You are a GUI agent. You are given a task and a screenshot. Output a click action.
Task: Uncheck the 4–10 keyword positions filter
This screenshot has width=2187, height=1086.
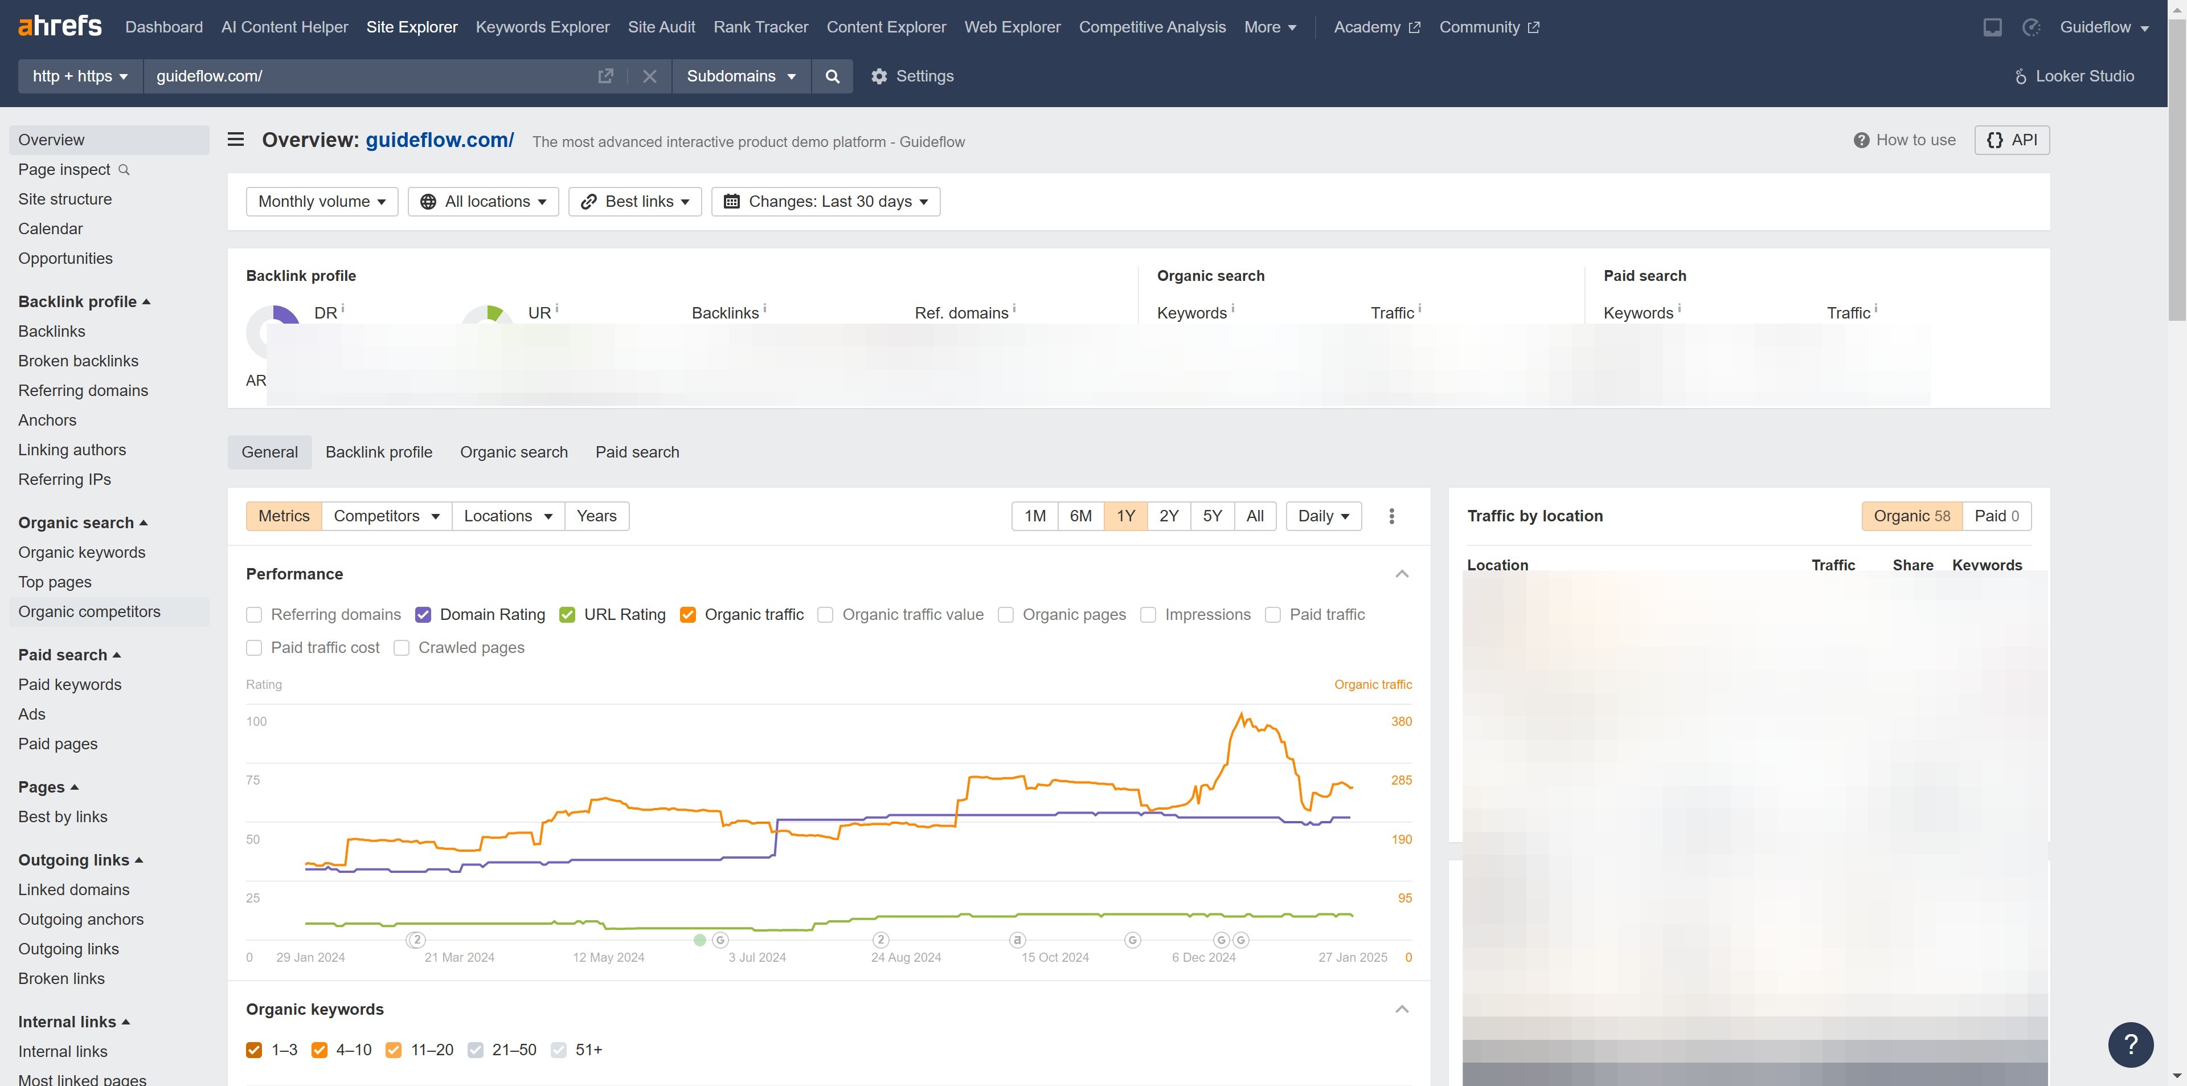click(x=320, y=1050)
